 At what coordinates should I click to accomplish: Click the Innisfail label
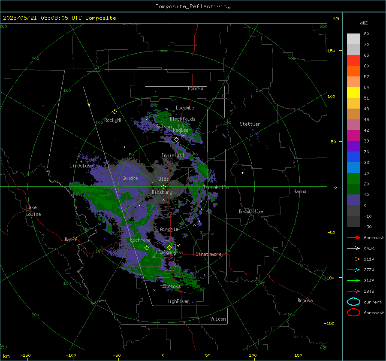pyautogui.click(x=173, y=155)
